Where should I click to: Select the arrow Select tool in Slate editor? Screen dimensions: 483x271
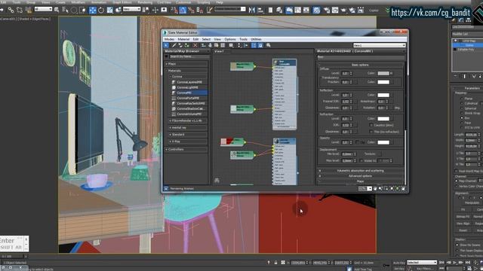coord(166,45)
